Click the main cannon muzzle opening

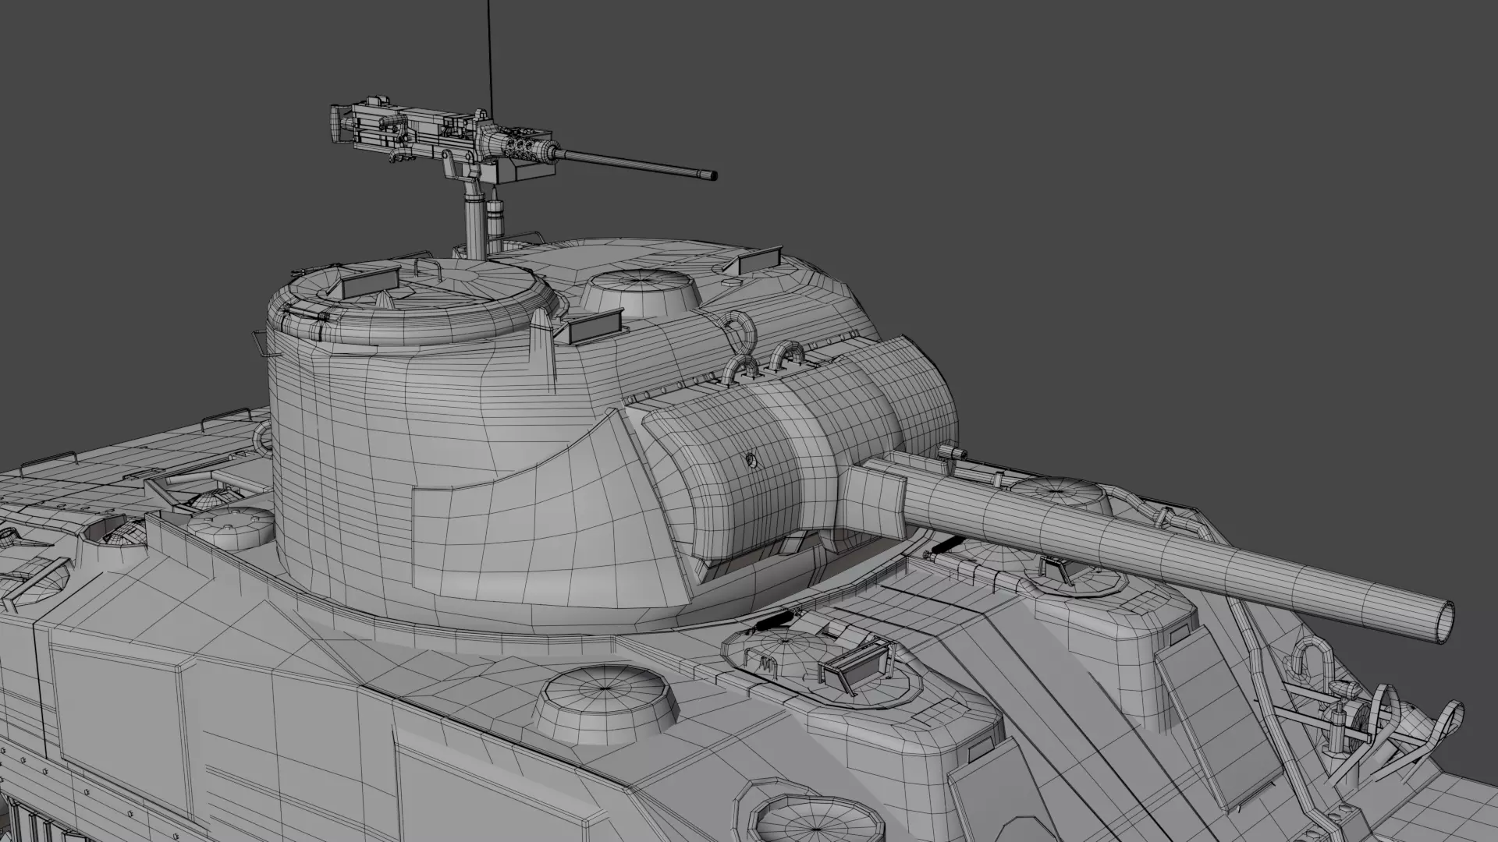point(1445,621)
